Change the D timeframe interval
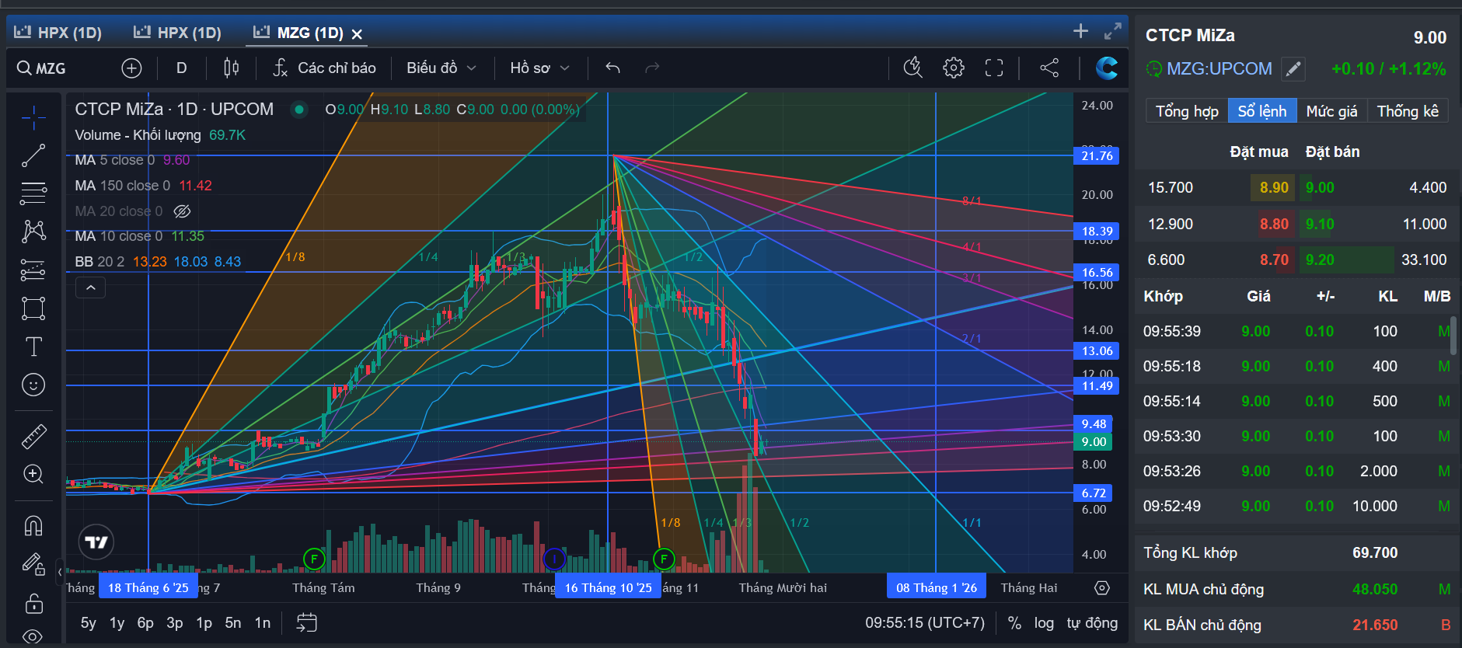Image resolution: width=1462 pixels, height=648 pixels. (181, 68)
